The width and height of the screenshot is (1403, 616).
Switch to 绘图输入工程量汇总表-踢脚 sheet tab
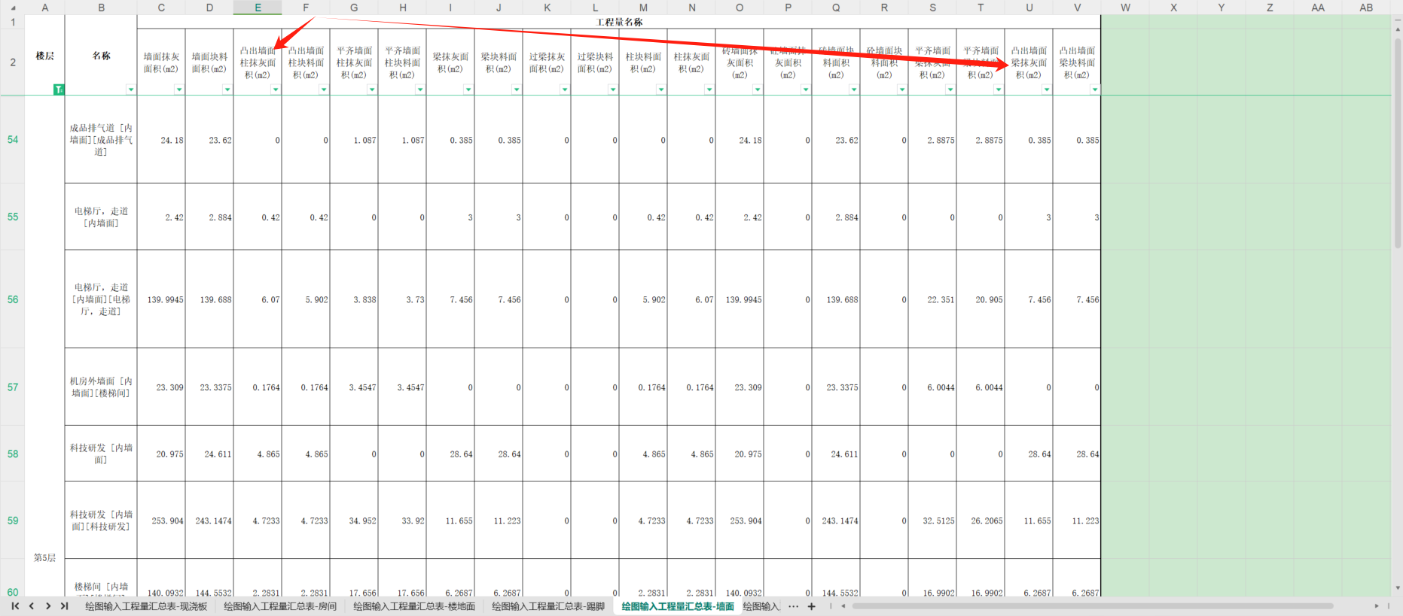point(548,606)
